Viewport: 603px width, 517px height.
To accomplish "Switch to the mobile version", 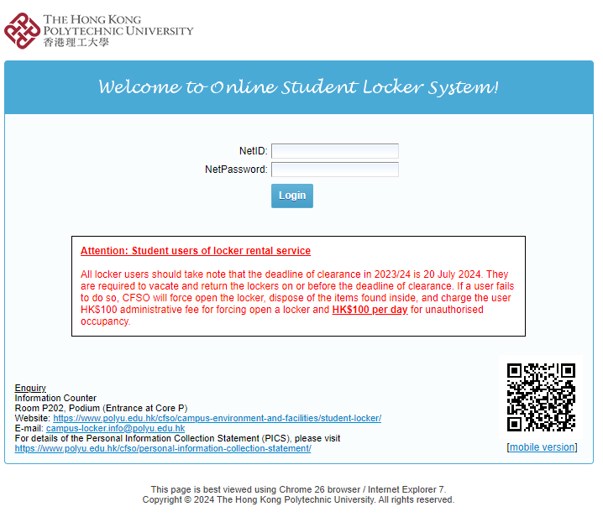I will 542,447.
